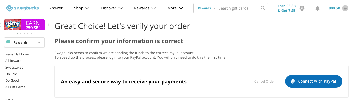Click Connect with PayPal button

tap(314, 81)
